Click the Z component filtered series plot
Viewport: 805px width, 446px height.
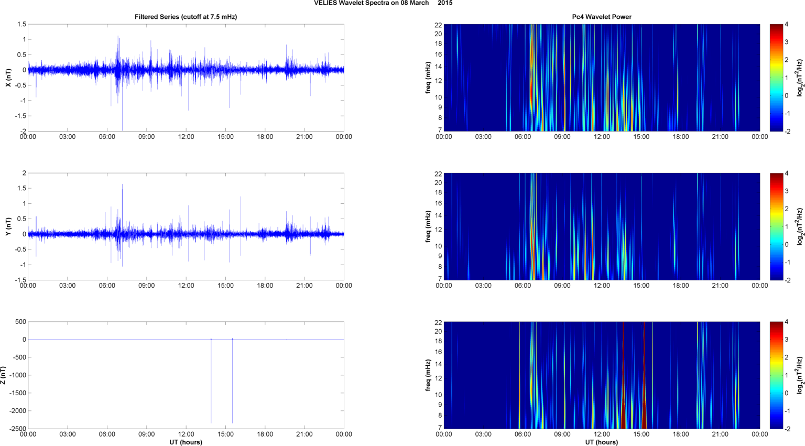pyautogui.click(x=186, y=375)
